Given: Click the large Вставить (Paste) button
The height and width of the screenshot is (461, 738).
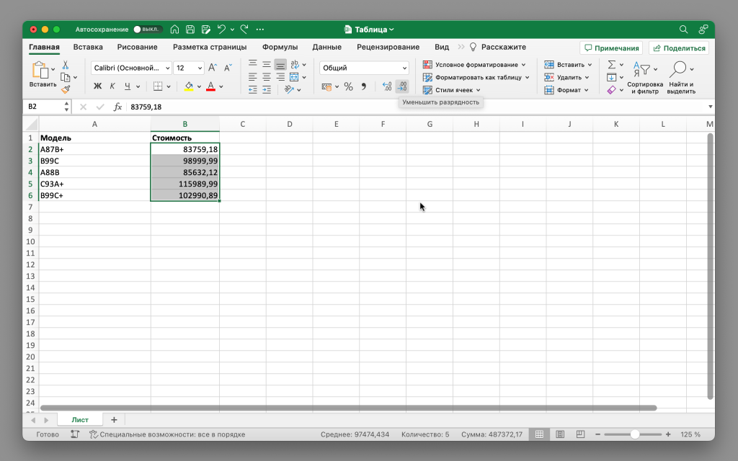Looking at the screenshot, I should tap(43, 74).
